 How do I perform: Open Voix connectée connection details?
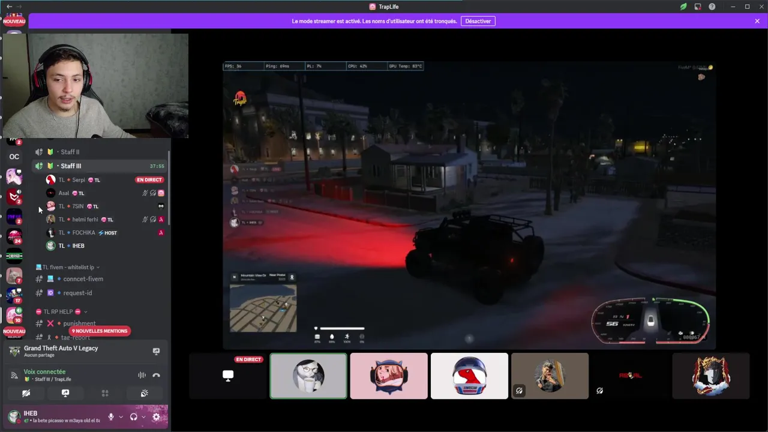coord(45,372)
